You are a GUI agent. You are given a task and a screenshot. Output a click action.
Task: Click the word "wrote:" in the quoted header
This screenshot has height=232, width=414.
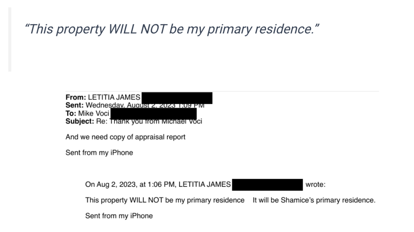click(x=315, y=185)
